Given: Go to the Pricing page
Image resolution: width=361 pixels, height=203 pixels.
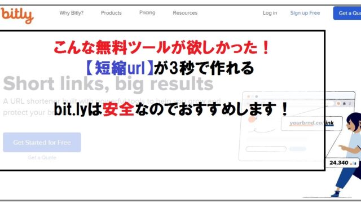Looking at the screenshot, I should pos(147,12).
